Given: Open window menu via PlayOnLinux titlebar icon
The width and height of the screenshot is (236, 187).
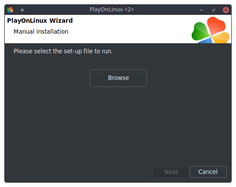Looking at the screenshot, I should (x=10, y=10).
